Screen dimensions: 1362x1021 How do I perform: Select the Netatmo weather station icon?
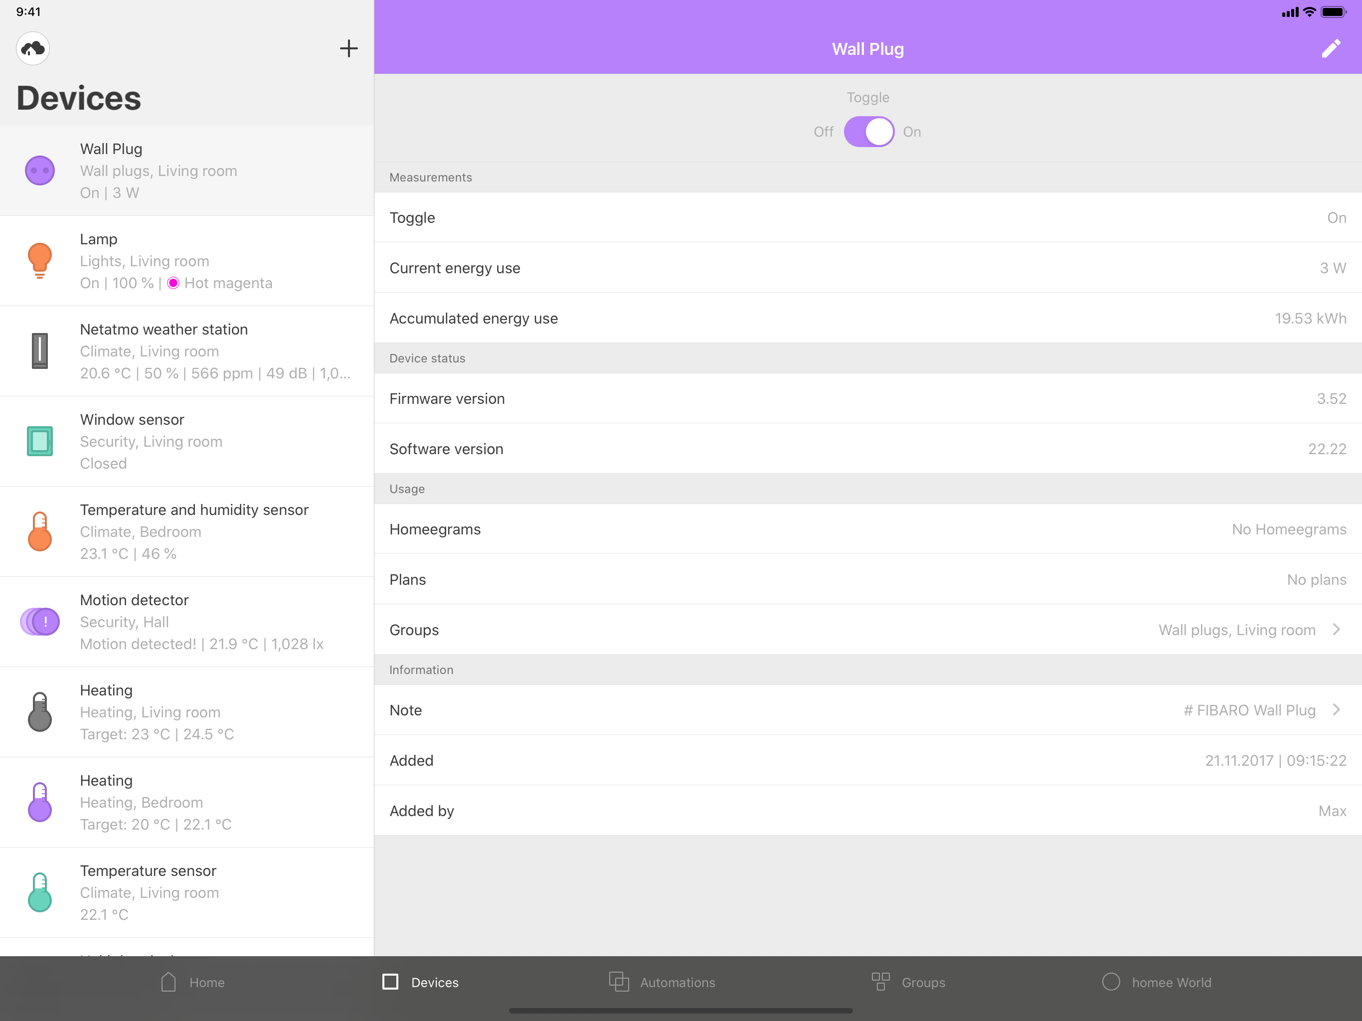pyautogui.click(x=39, y=351)
